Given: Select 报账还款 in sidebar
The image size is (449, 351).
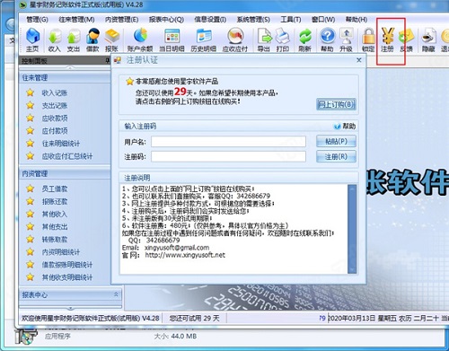Looking at the screenshot, I should point(55,201).
